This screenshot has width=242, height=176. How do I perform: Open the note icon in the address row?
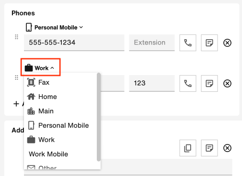[x=209, y=148]
